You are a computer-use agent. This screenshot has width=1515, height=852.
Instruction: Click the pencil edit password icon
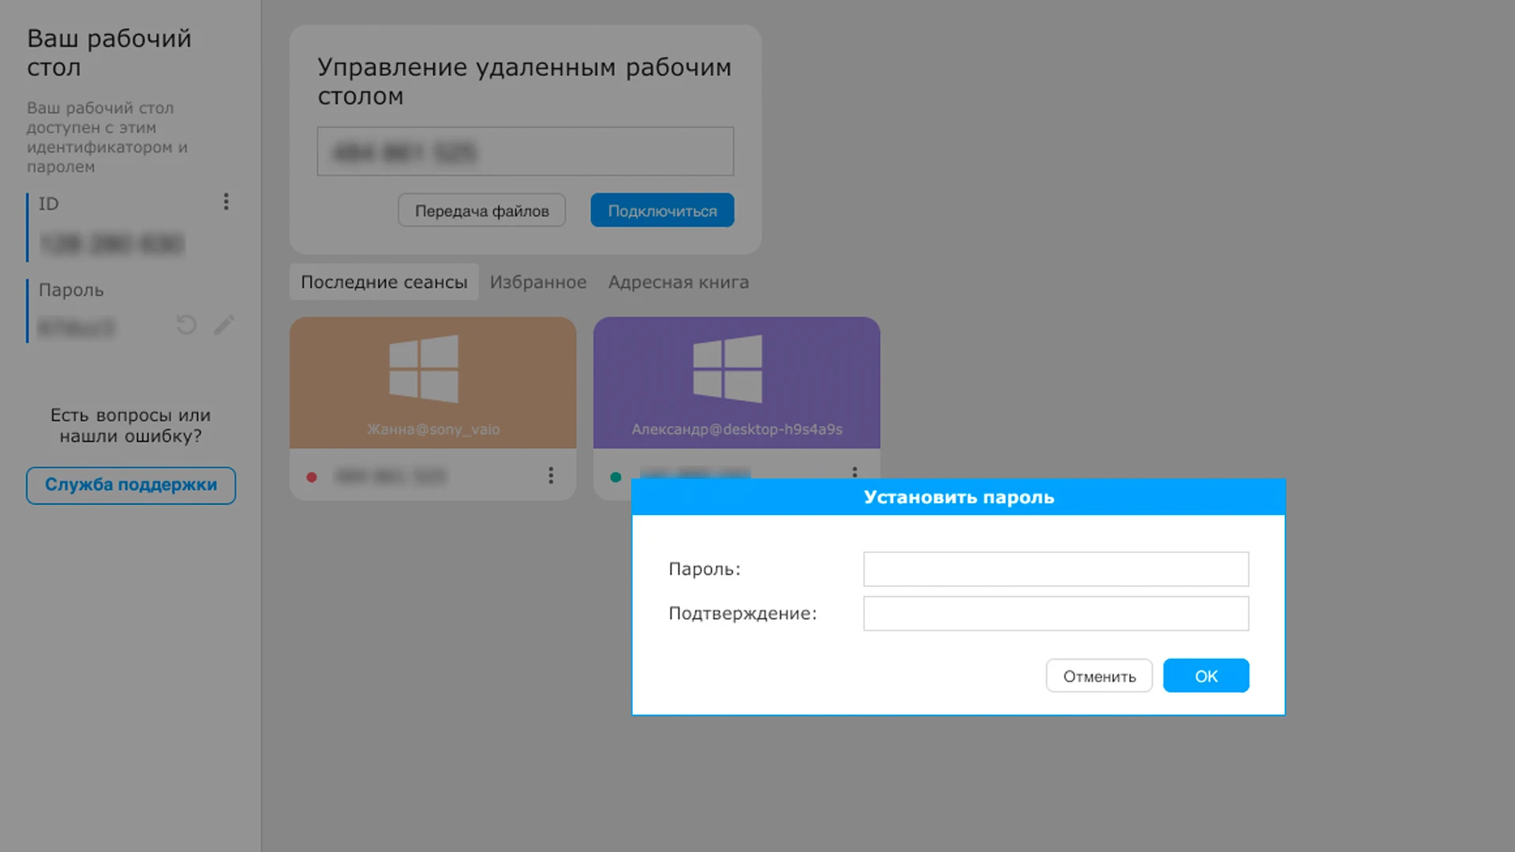224,325
